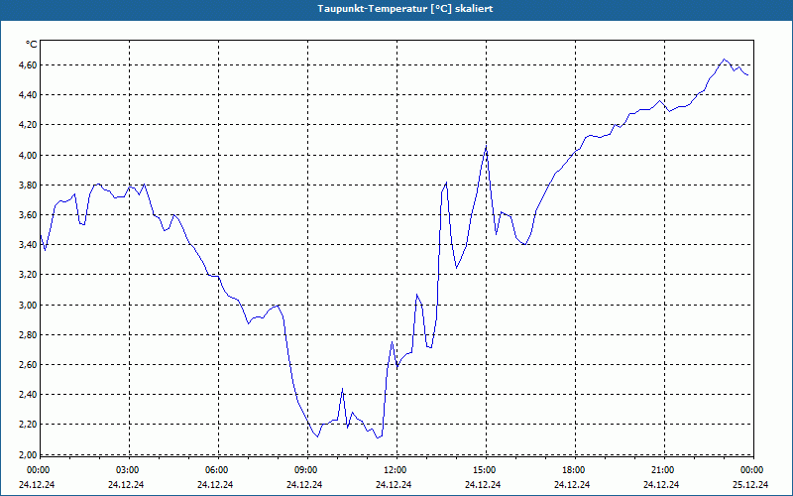Select the 3,40 y-axis tick label
This screenshot has width=793, height=496.
[28, 245]
